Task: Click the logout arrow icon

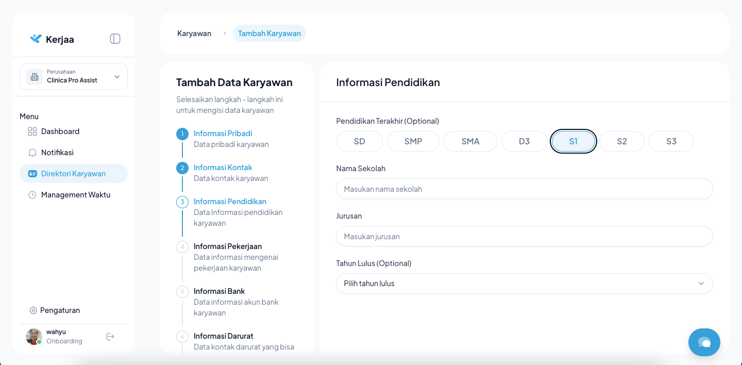Action: coord(110,337)
